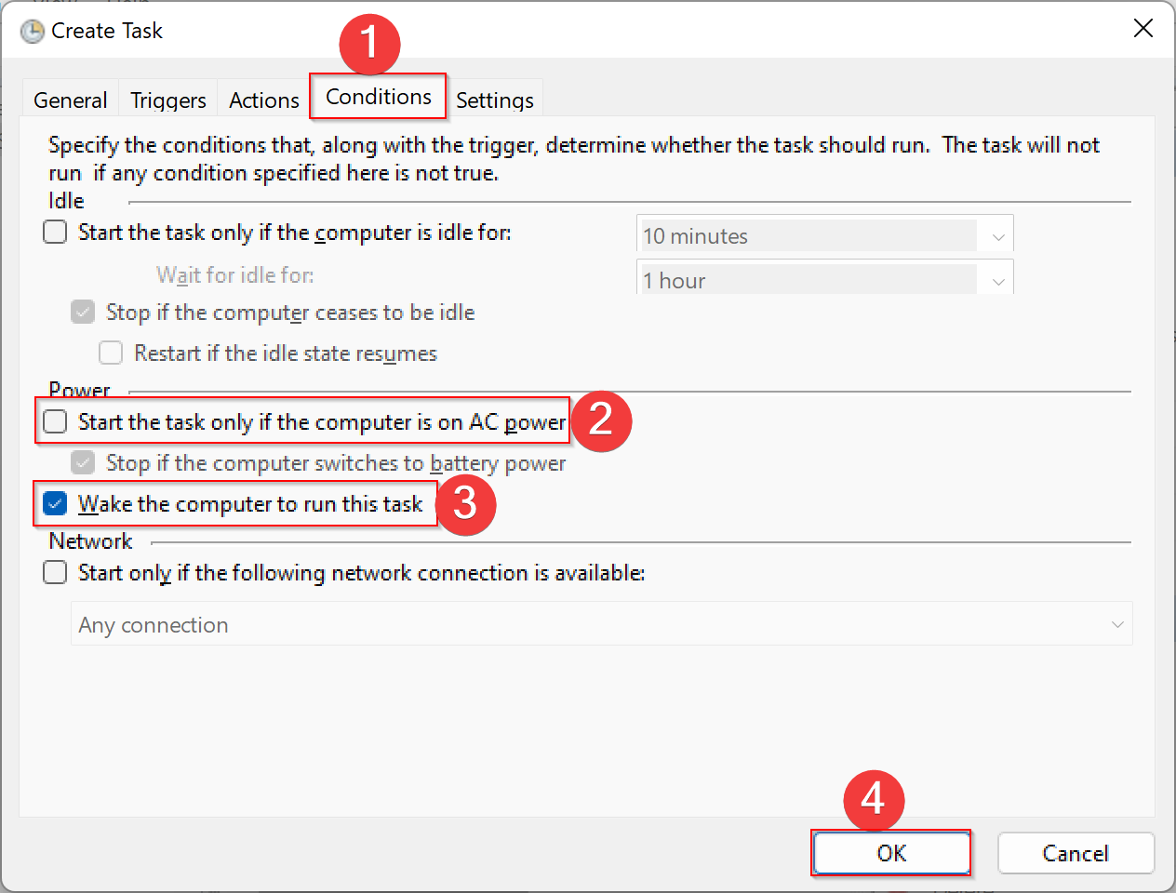The image size is (1176, 893).
Task: Close the Create Task dialog
Action: tap(1143, 29)
